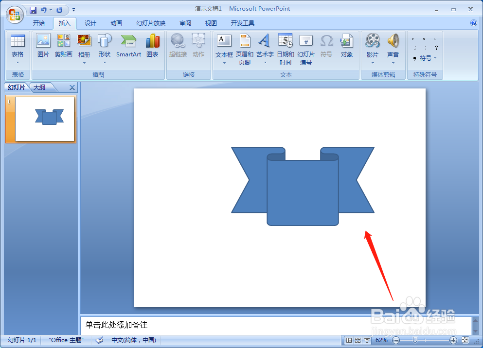Viewport: 483px width, 348px height.
Task: Redo the last action
Action: click(x=59, y=10)
